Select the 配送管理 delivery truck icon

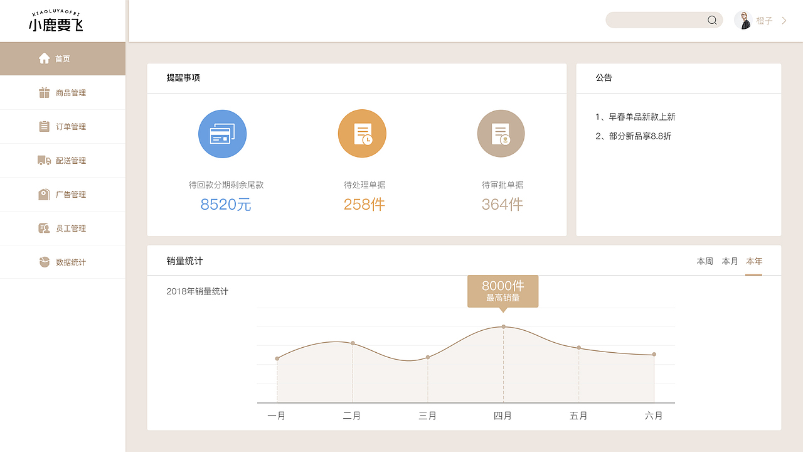[44, 159]
